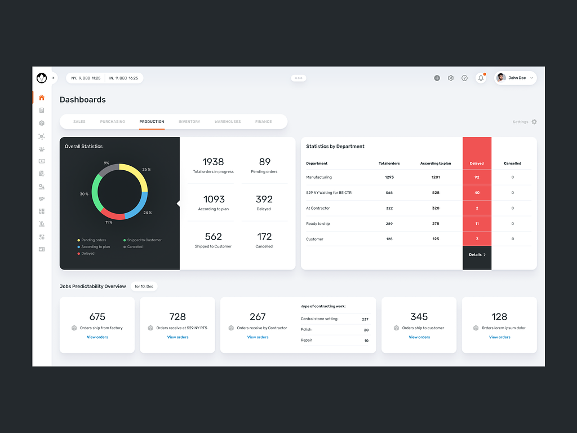Open the help question mark icon
The width and height of the screenshot is (577, 433).
pyautogui.click(x=464, y=78)
